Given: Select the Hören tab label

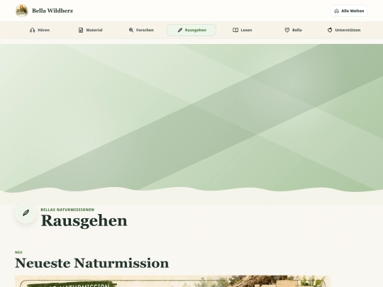Looking at the screenshot, I should (x=43, y=30).
